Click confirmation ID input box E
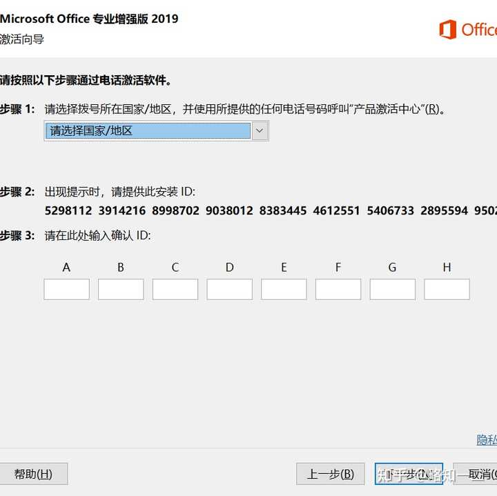Screen dimensions: 497x496 (284, 289)
